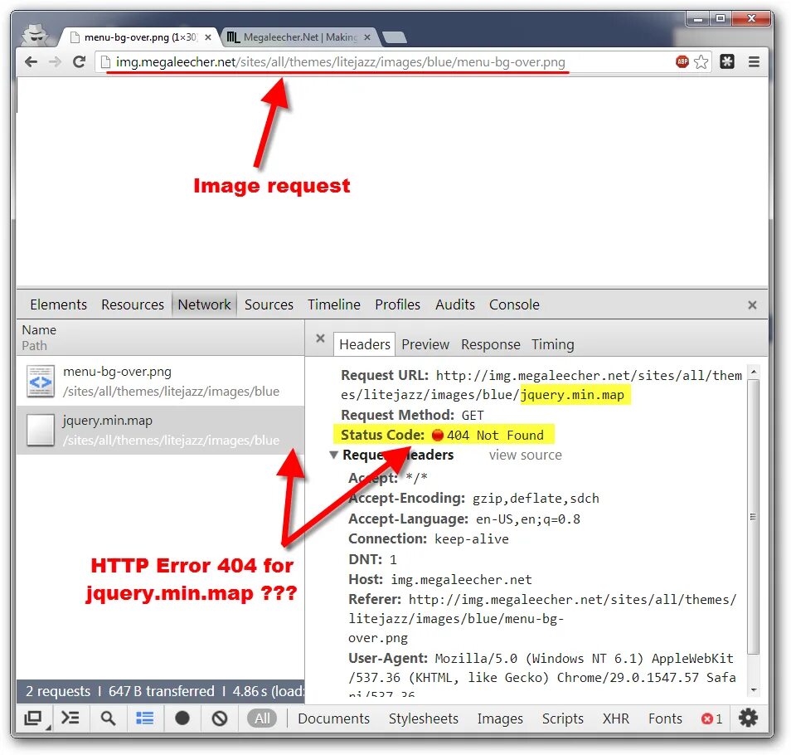
Task: Click headers pane scrollbar up arrow
Action: click(x=753, y=372)
